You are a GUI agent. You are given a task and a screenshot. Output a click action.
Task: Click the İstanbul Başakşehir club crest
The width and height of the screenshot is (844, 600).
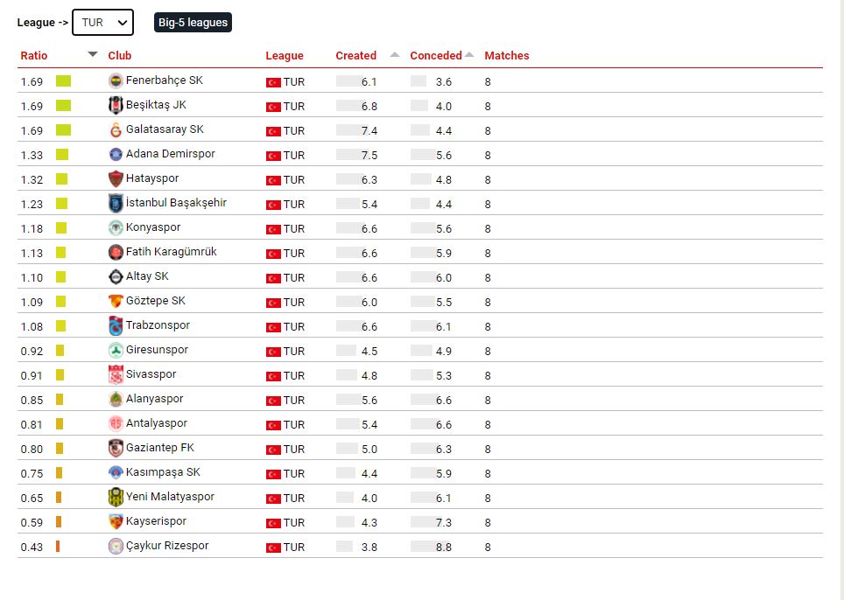[116, 203]
